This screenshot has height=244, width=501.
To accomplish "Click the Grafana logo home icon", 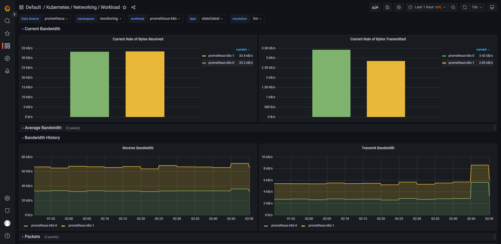I will 7,8.
